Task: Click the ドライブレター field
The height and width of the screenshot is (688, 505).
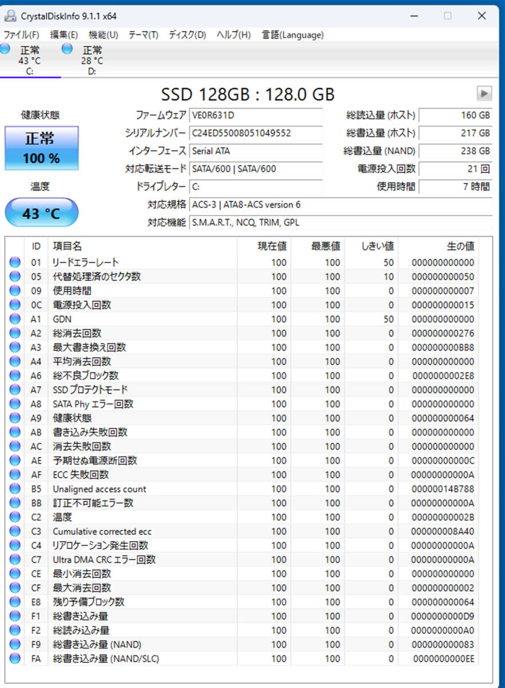Action: [x=256, y=187]
